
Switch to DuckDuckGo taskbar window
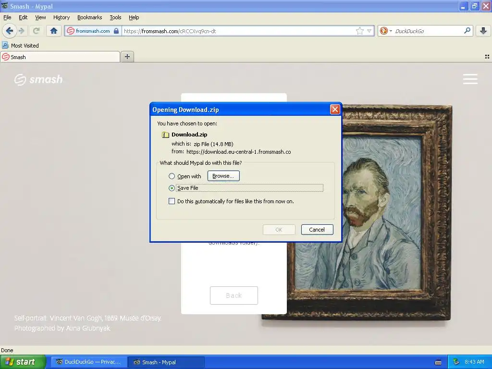(x=89, y=362)
